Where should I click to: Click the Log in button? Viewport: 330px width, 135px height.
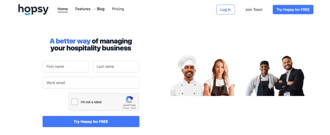point(225,9)
